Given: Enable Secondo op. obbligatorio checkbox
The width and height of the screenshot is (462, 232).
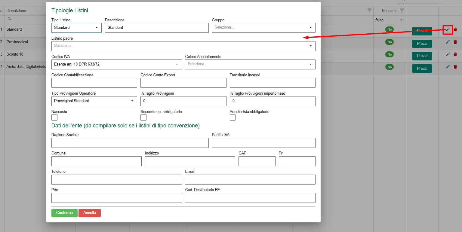Looking at the screenshot, I should pos(143,118).
